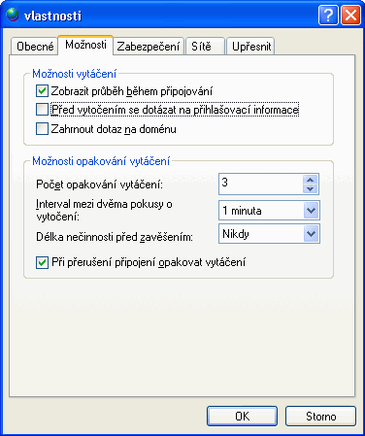This screenshot has width=365, height=436.
Task: Click the Počet opakování vytáčení label
Action: click(100, 184)
